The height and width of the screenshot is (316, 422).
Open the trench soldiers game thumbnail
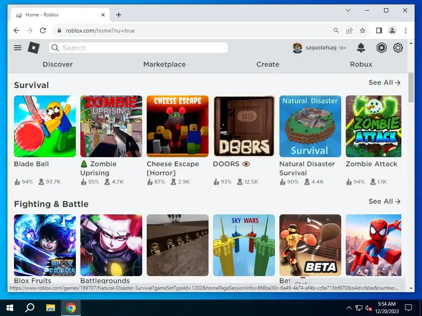click(x=178, y=245)
